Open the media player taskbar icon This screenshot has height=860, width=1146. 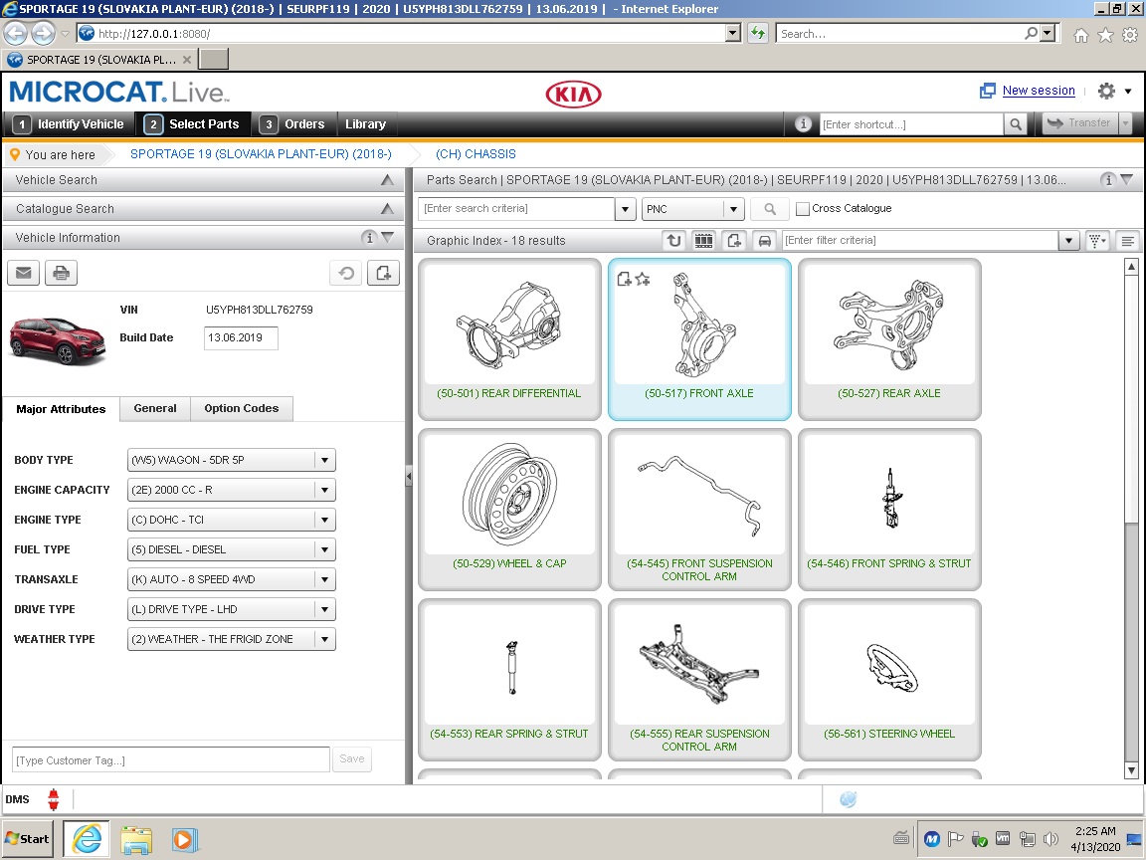[184, 839]
